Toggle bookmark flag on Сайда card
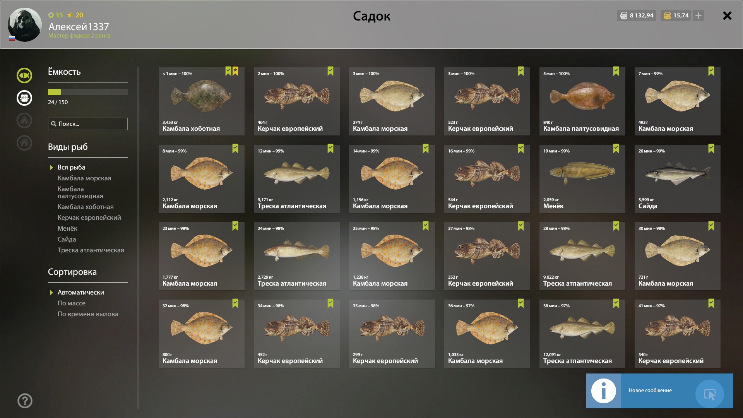The height and width of the screenshot is (418, 743). pos(711,149)
